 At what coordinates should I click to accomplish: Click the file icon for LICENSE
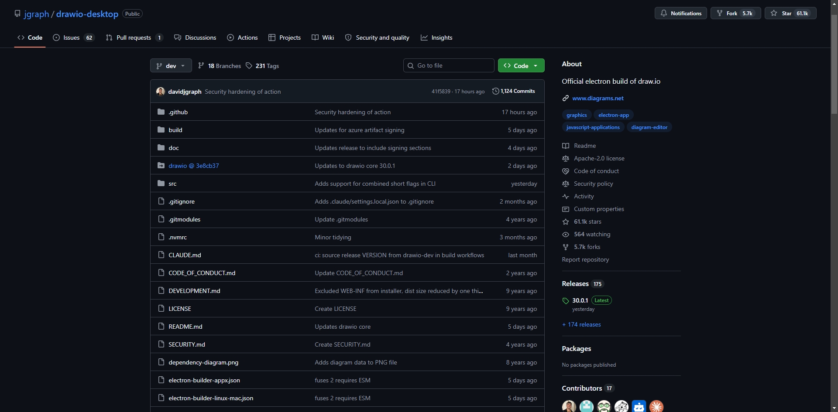click(x=161, y=308)
